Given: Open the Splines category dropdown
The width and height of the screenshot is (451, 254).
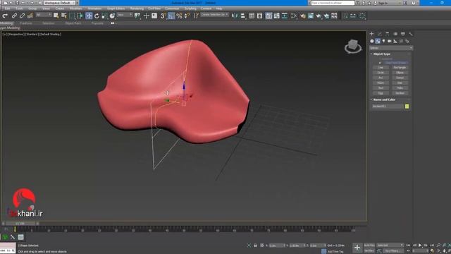Looking at the screenshot, I should tap(391, 48).
